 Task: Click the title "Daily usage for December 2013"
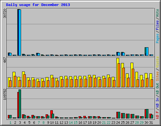(38, 5)
